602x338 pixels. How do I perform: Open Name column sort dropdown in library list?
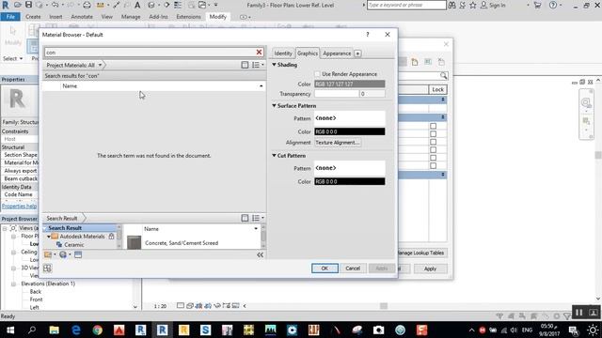tap(256, 229)
